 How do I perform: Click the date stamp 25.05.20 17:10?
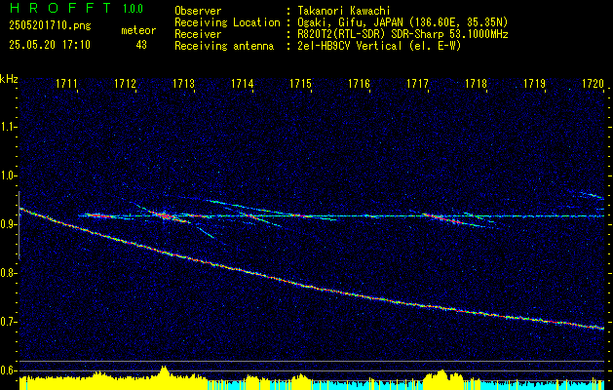coord(50,45)
